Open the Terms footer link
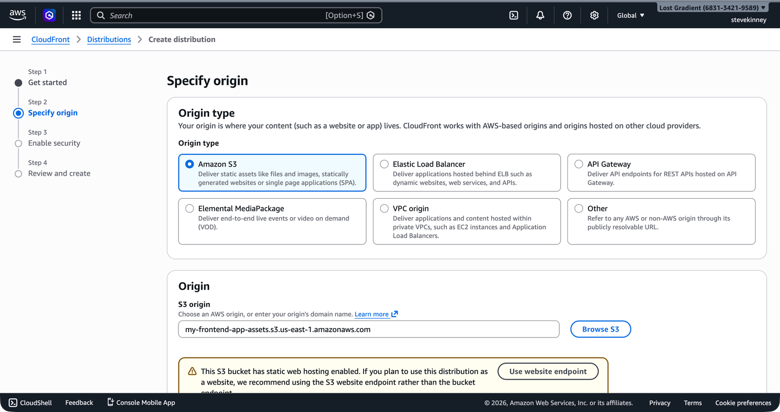Viewport: 780px width, 412px height. (x=693, y=403)
